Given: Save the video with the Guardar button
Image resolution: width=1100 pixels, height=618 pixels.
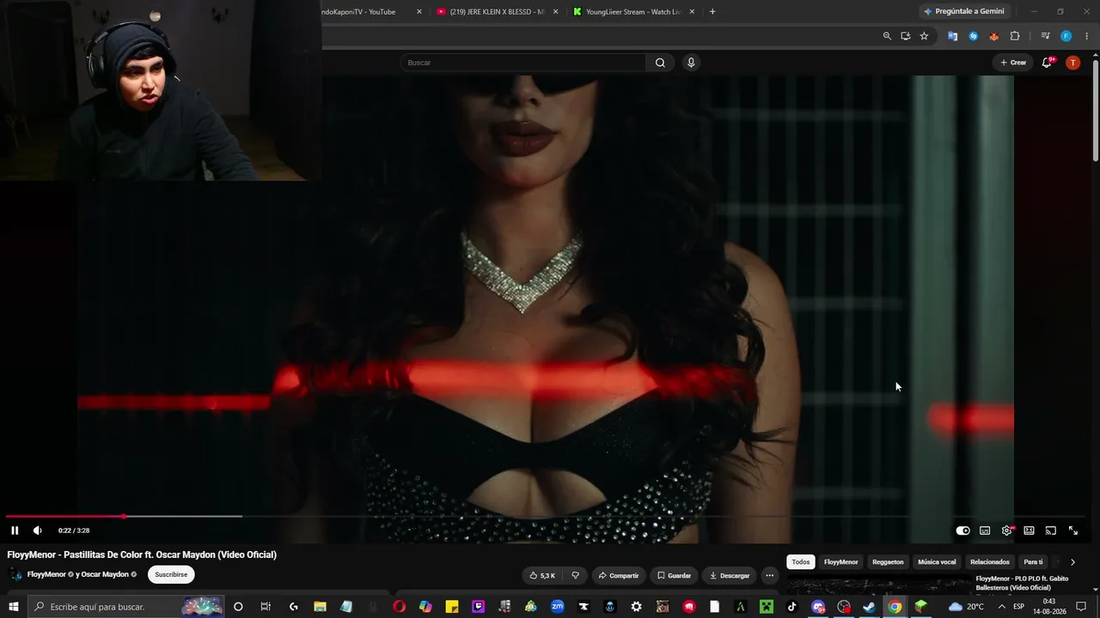Looking at the screenshot, I should click(x=673, y=575).
